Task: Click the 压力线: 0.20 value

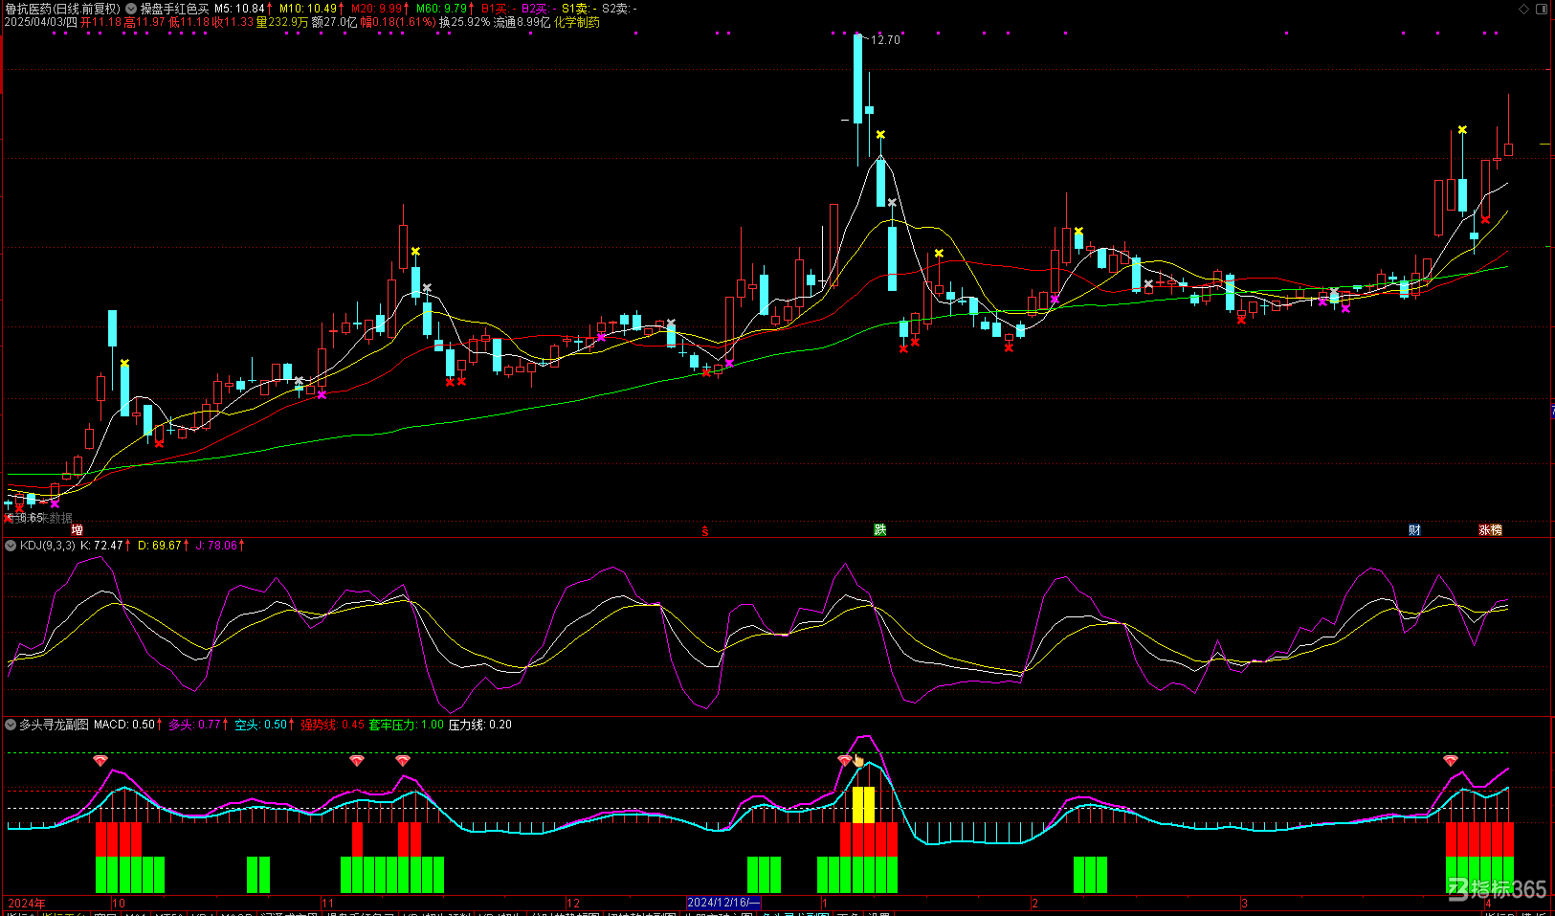Action: (x=480, y=725)
